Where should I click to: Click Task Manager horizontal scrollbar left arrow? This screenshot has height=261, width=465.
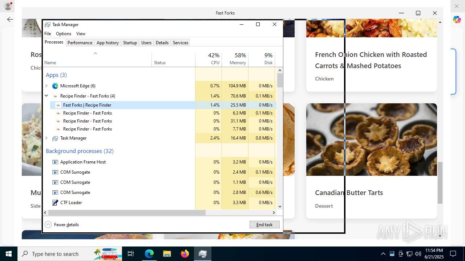tap(45, 213)
